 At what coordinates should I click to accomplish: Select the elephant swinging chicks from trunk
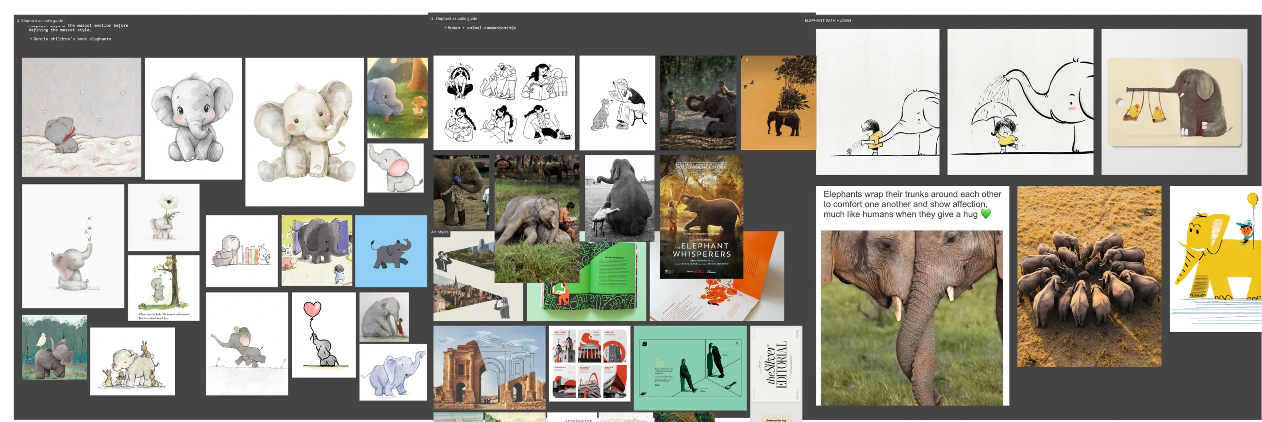click(x=1174, y=102)
